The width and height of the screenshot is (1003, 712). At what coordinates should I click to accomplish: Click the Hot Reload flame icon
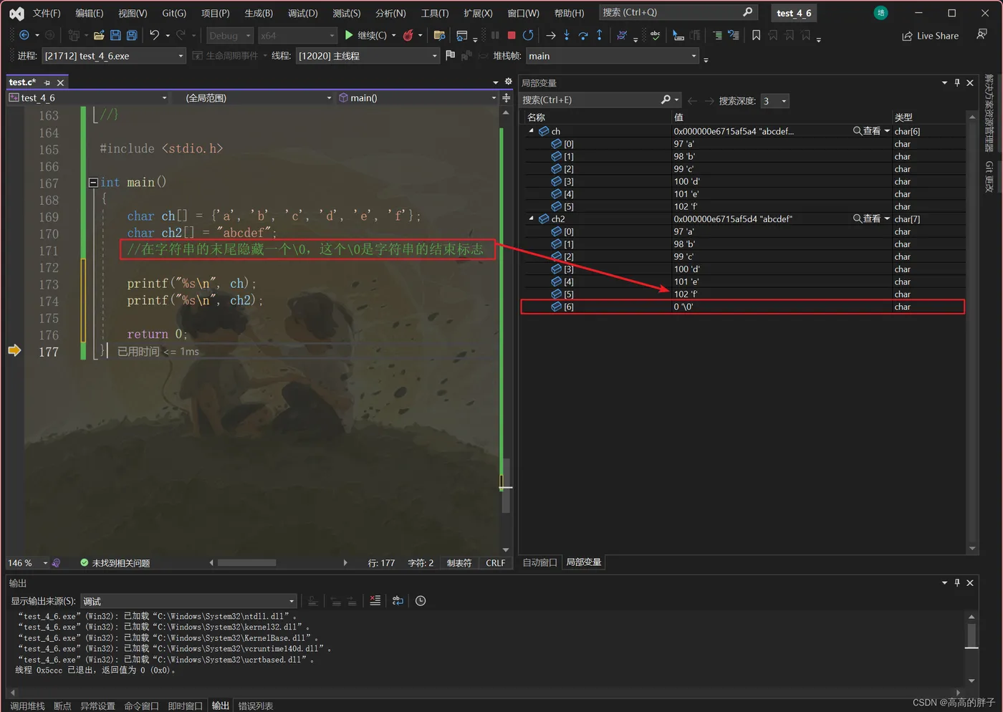click(408, 35)
